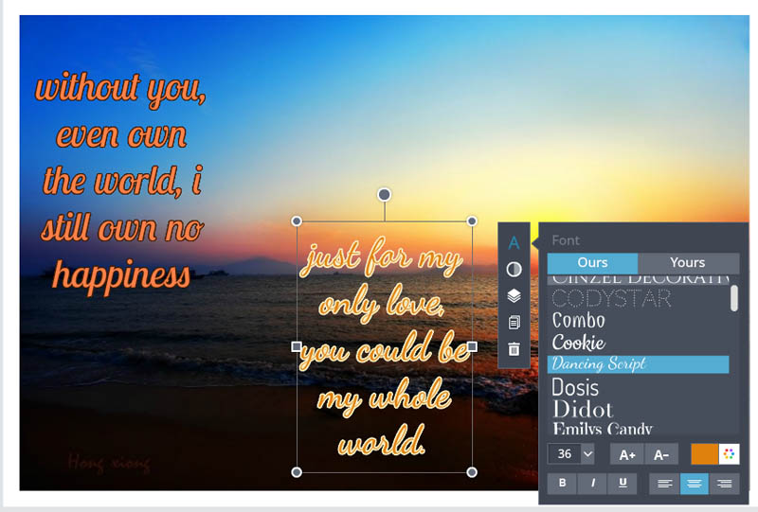758x512 pixels.
Task: Open the orange text color swatch
Action: (x=704, y=454)
